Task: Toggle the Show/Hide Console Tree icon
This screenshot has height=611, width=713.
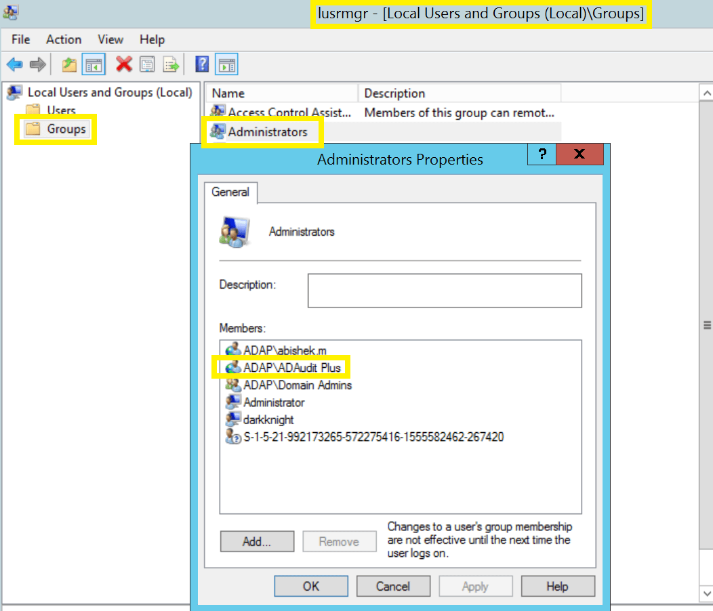Action: [93, 64]
